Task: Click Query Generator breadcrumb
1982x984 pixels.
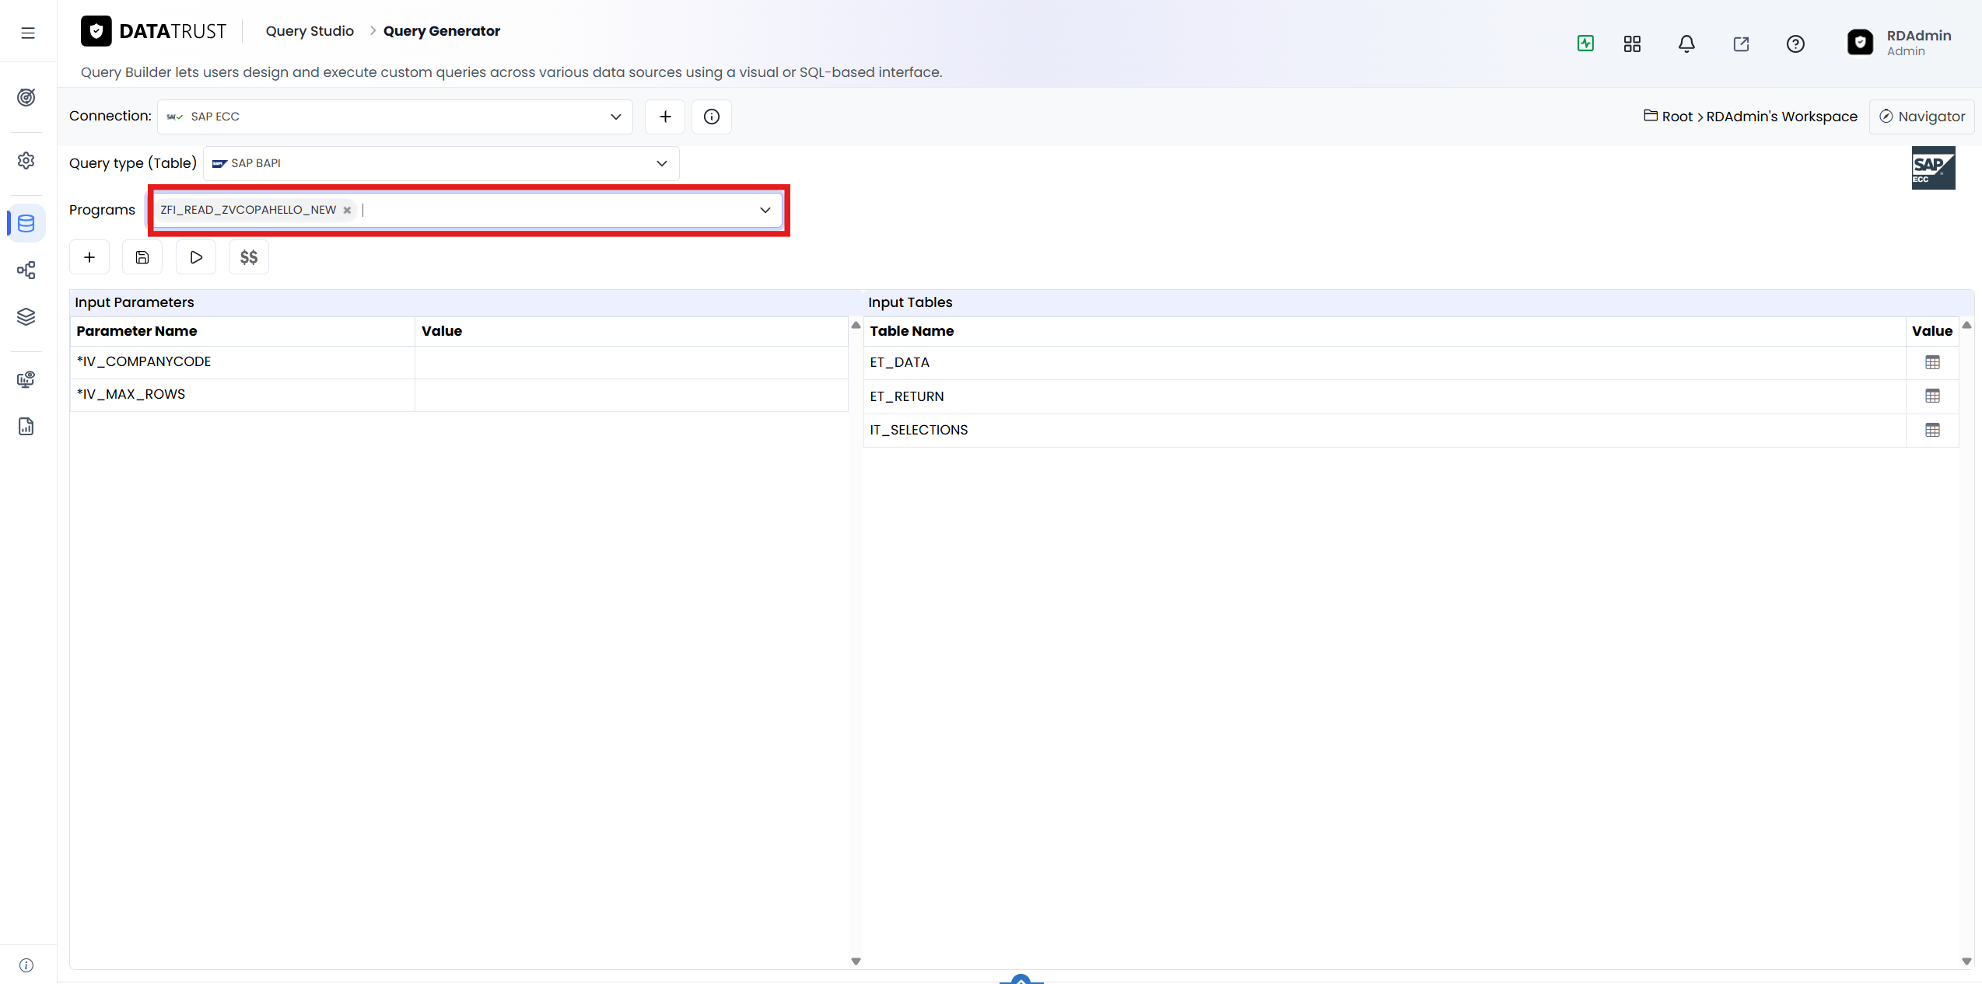Action: pyautogui.click(x=442, y=31)
